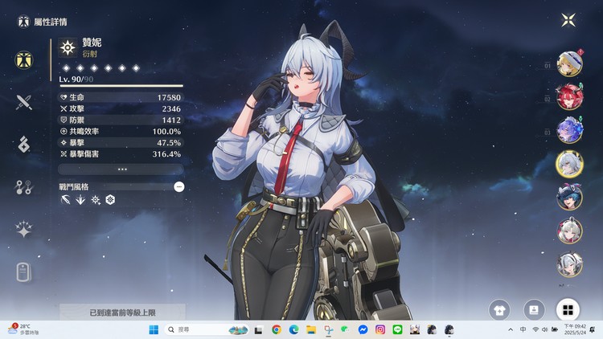The height and width of the screenshot is (339, 603).
Task: Close the character screen with X icon
Action: pyautogui.click(x=568, y=20)
